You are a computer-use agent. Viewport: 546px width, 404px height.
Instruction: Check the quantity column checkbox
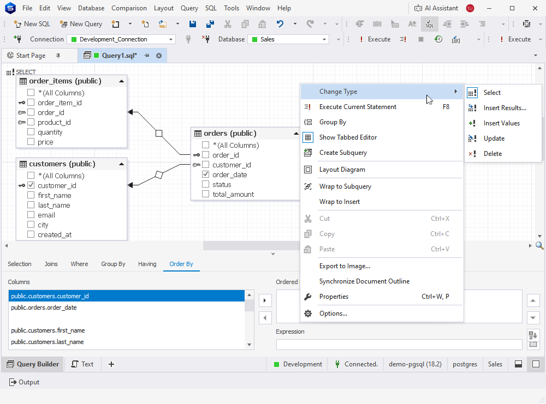click(31, 132)
